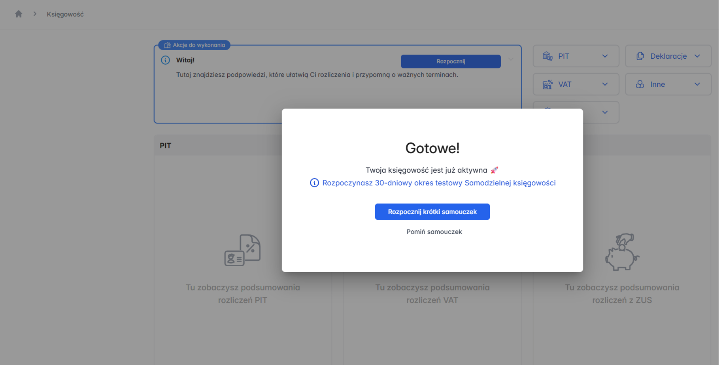This screenshot has width=719, height=365.
Task: Expand the partly covered dropdown under VAT
Action: pos(604,112)
